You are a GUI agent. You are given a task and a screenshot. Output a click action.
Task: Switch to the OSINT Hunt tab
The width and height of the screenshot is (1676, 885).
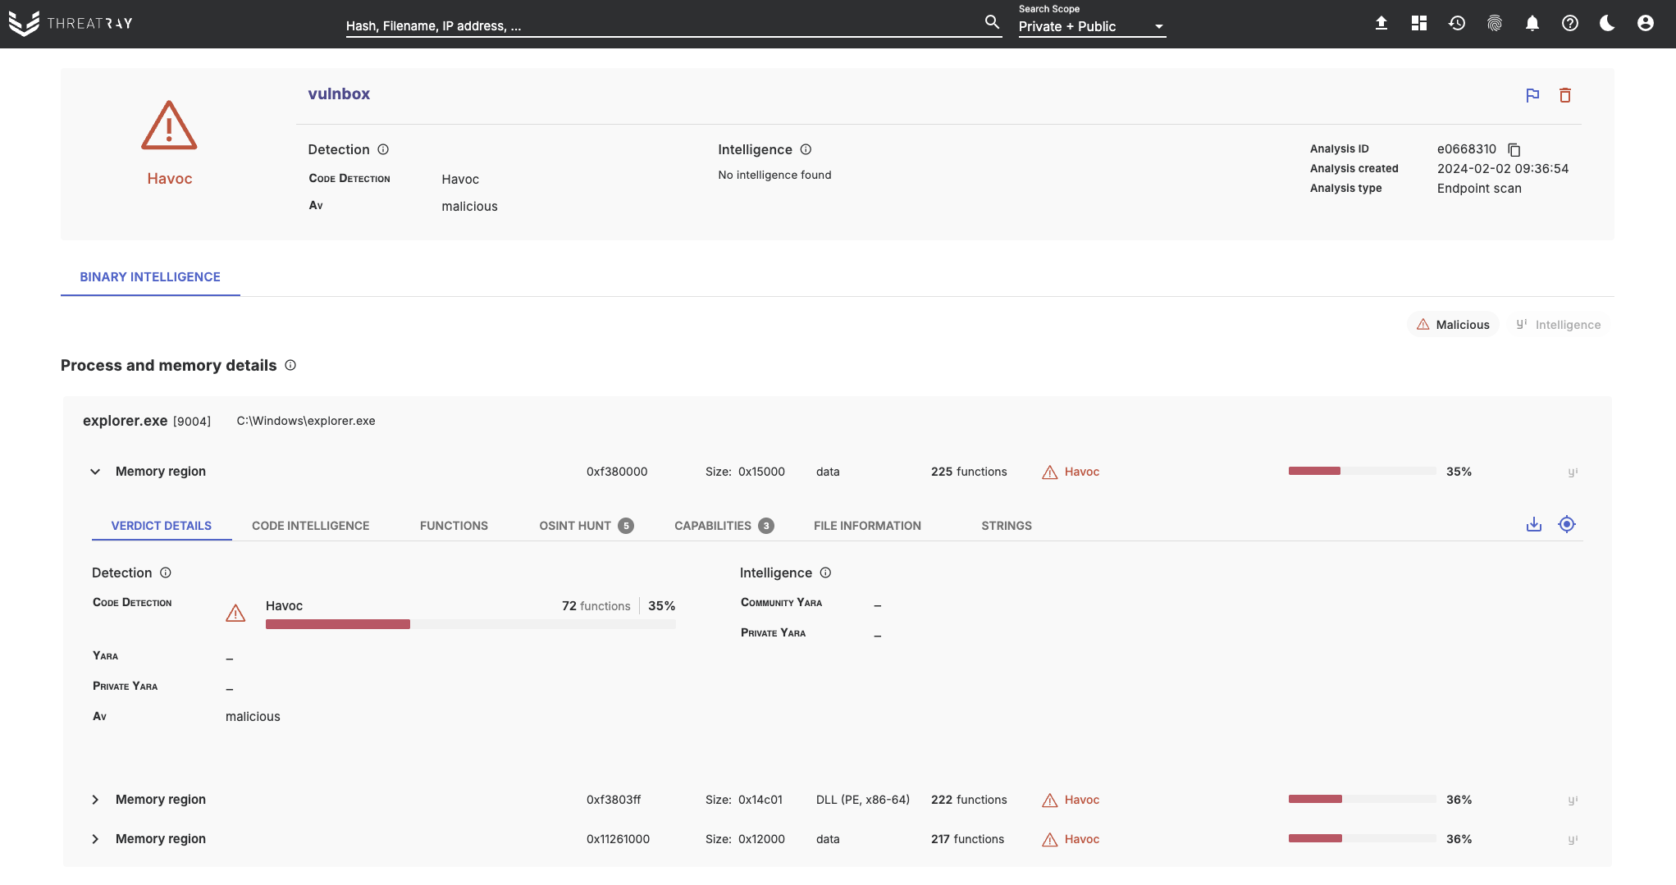coord(586,526)
